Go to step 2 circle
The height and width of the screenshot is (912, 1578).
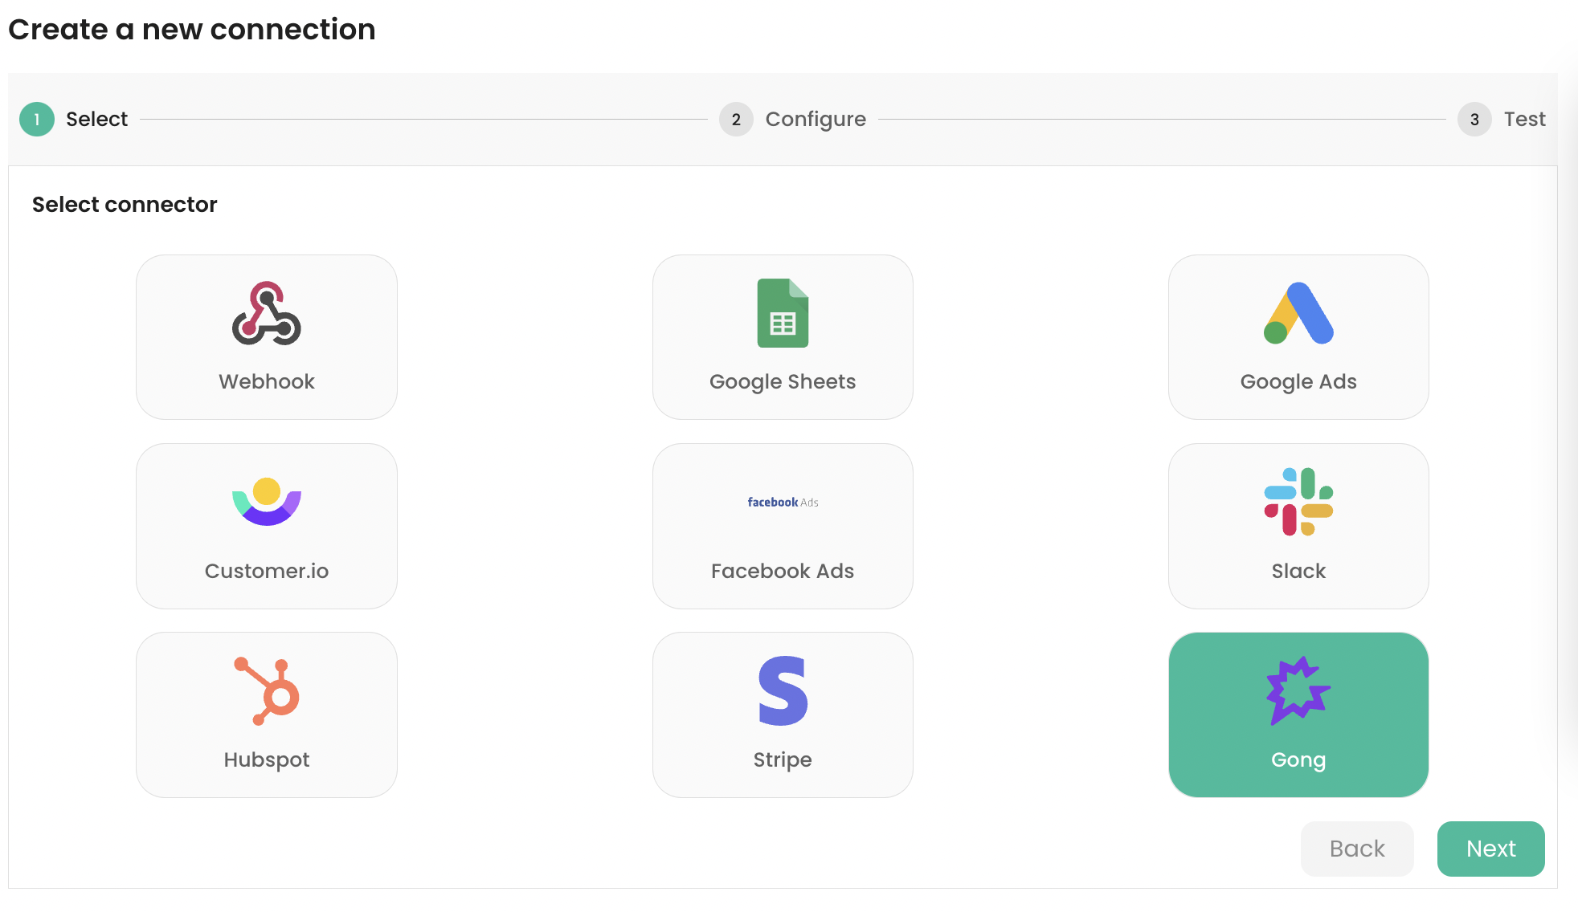[x=735, y=120]
